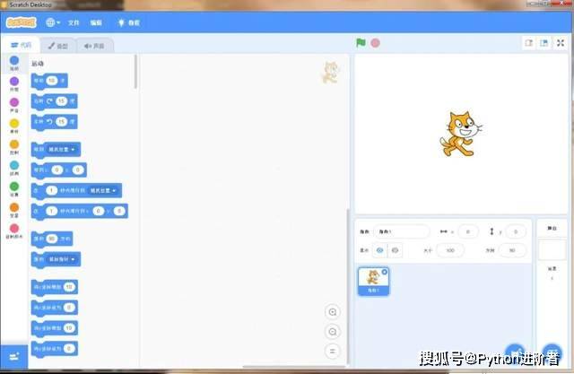Select the cat sprite thumbnail in sprite list
This screenshot has width=574, height=374.
(x=373, y=281)
